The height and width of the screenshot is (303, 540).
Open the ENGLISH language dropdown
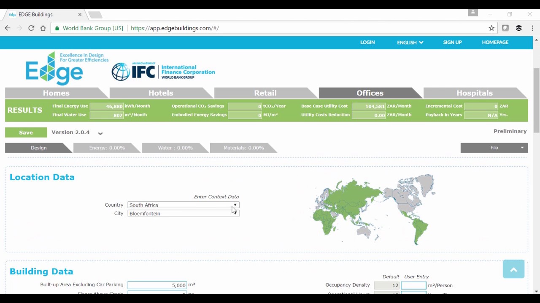click(x=410, y=43)
